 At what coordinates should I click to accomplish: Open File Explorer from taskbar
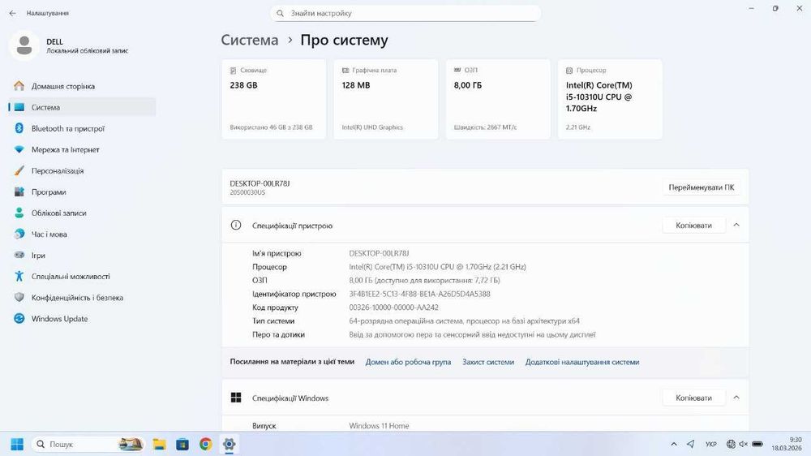(x=159, y=444)
